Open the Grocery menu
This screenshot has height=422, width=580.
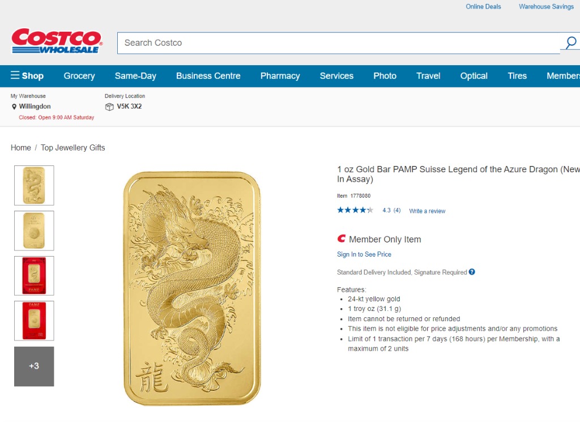[x=79, y=76]
